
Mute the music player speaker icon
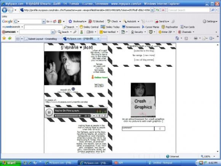(x=80, y=116)
